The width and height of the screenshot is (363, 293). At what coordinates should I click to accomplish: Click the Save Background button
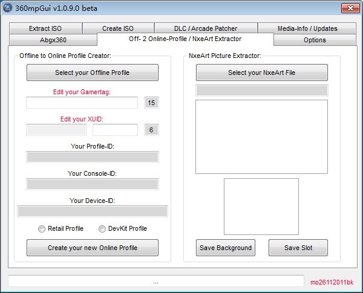(x=226, y=248)
